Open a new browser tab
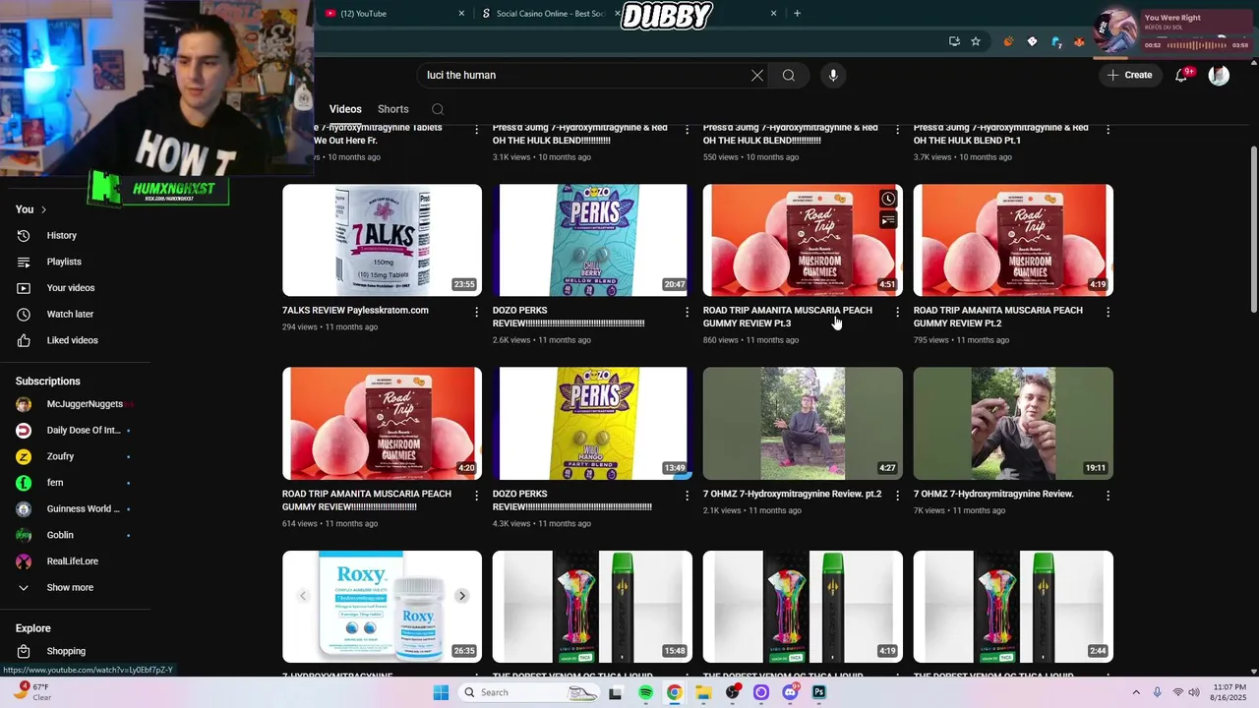 [797, 14]
